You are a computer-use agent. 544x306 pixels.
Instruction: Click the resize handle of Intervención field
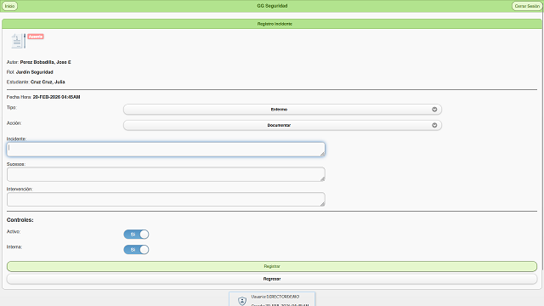coord(322,204)
